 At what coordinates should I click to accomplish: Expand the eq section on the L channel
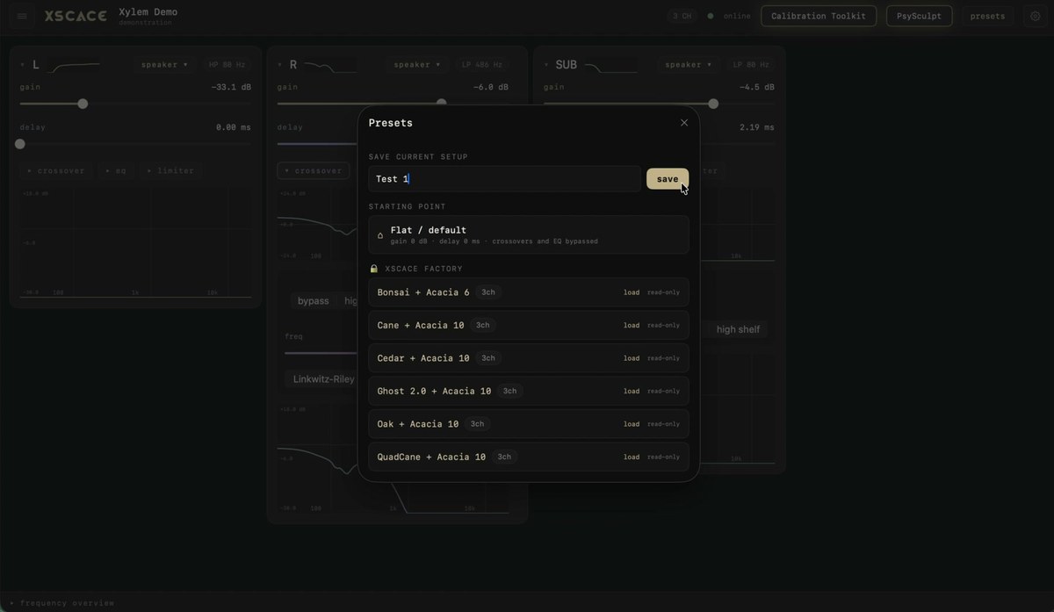point(116,170)
